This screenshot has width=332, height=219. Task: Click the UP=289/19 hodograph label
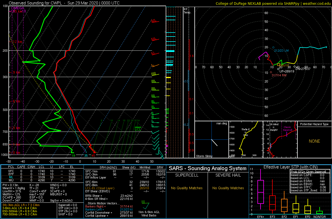coord(287,72)
